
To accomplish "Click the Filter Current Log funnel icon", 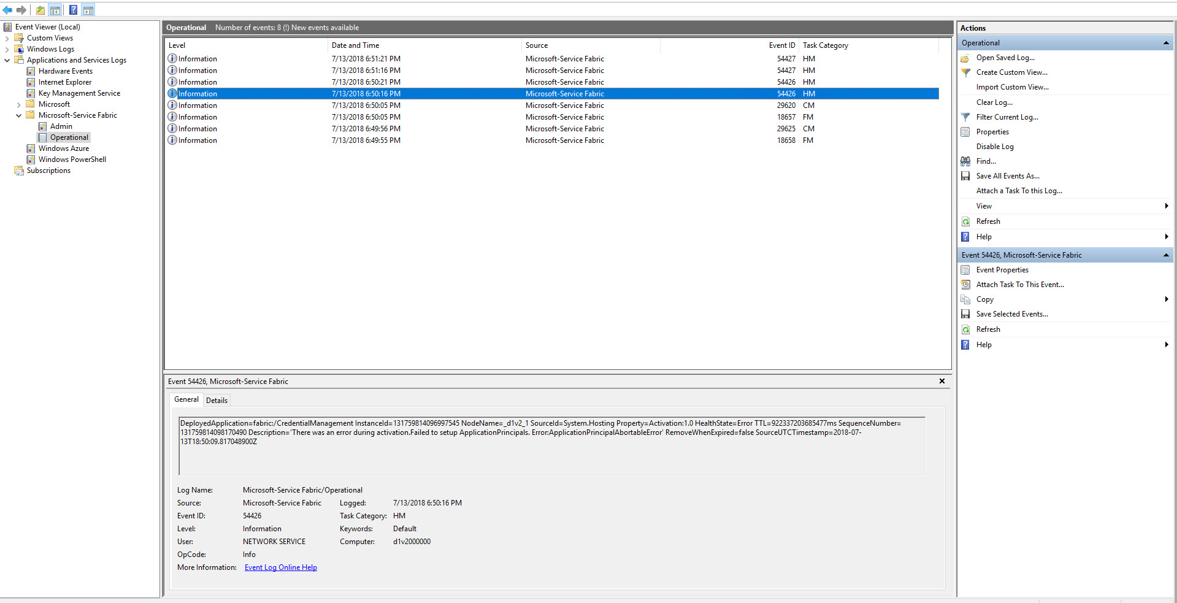I will click(x=965, y=117).
